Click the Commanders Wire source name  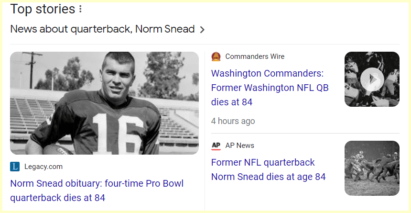pos(255,56)
